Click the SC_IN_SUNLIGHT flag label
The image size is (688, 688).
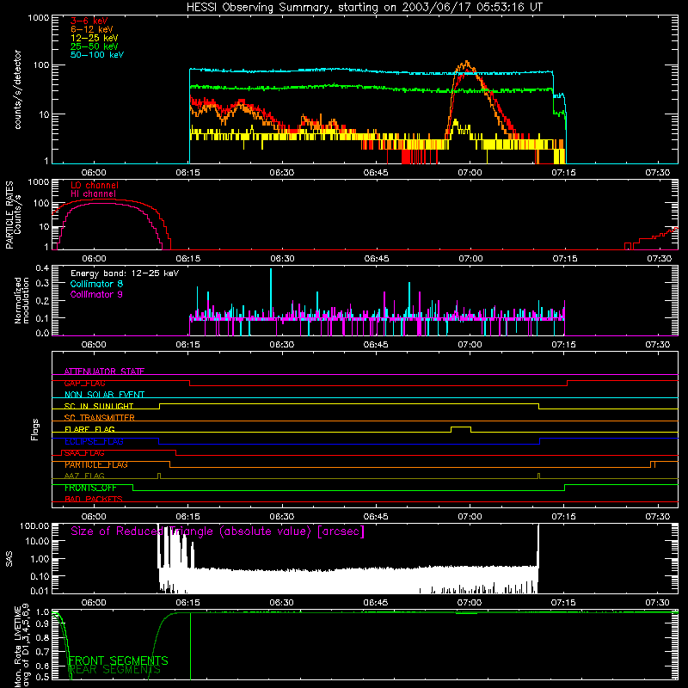point(99,406)
